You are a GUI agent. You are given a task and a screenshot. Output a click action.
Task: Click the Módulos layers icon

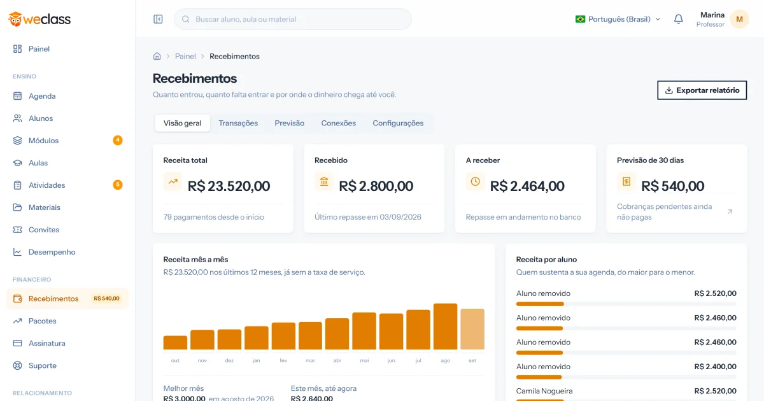pyautogui.click(x=18, y=141)
